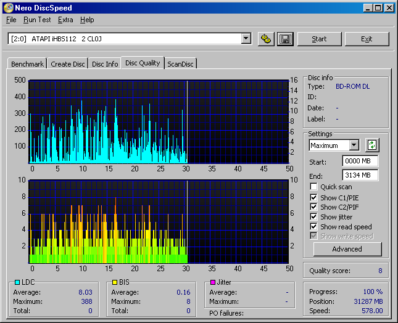
Task: Click the yellow BIS legend swatch
Action: point(115,282)
